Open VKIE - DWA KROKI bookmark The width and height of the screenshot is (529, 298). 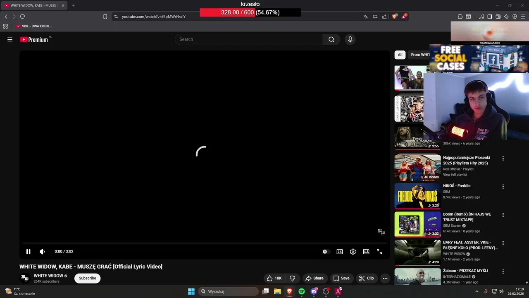click(x=34, y=26)
